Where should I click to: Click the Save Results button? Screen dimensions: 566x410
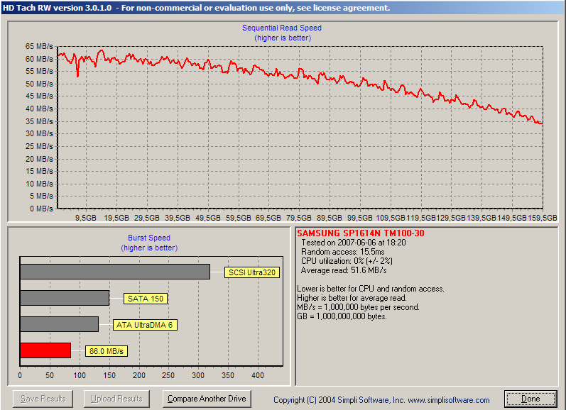(x=43, y=399)
